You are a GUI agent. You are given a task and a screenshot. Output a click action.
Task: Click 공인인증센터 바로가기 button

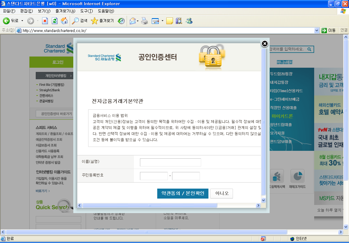55,114
